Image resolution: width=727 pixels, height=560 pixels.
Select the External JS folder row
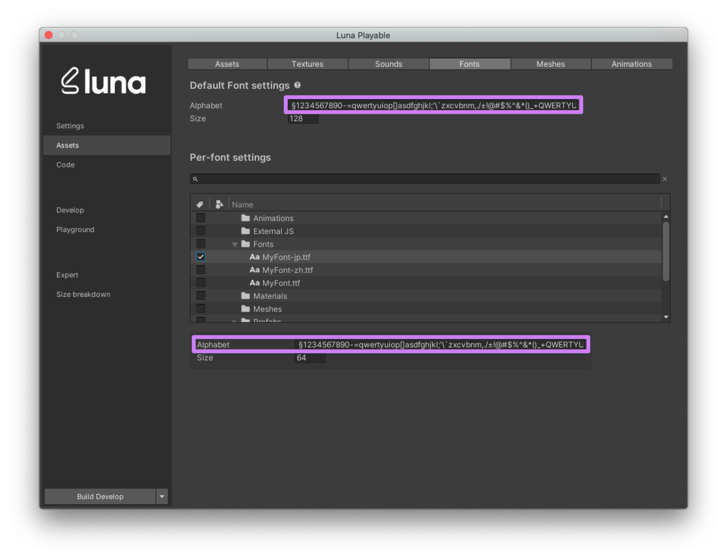pos(426,231)
